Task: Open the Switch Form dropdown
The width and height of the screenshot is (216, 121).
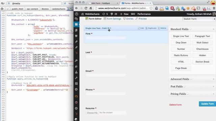Action: click(199, 19)
